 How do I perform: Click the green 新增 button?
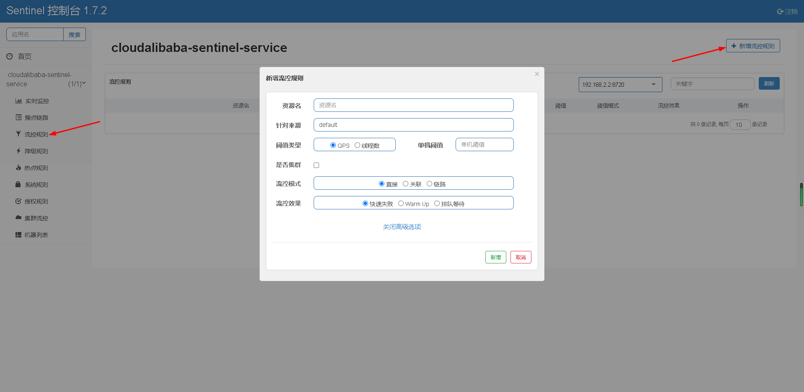(496, 257)
